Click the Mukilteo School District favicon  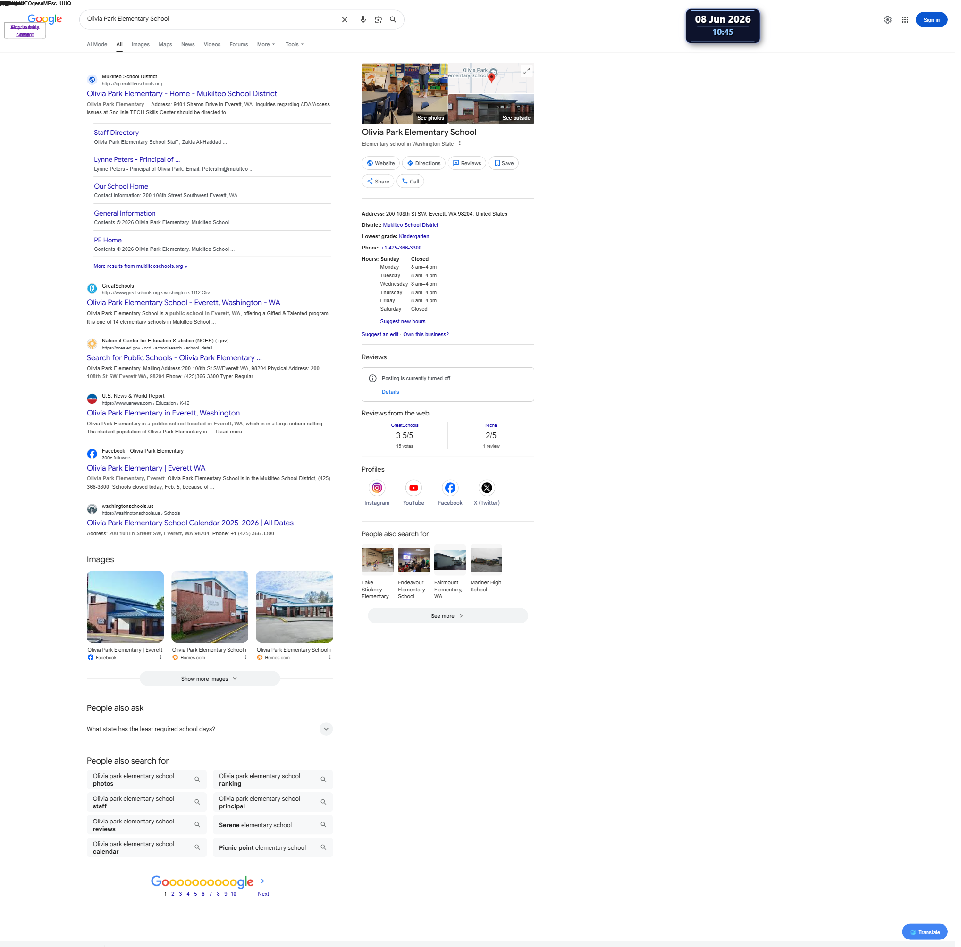(92, 80)
